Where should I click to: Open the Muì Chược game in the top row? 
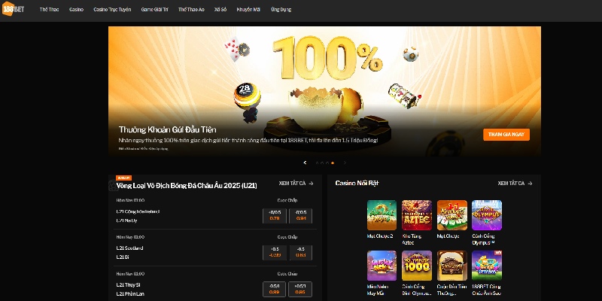point(451,214)
